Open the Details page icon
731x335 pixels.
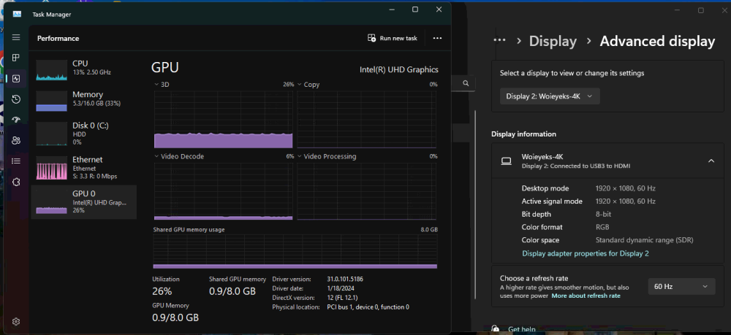[x=16, y=161]
